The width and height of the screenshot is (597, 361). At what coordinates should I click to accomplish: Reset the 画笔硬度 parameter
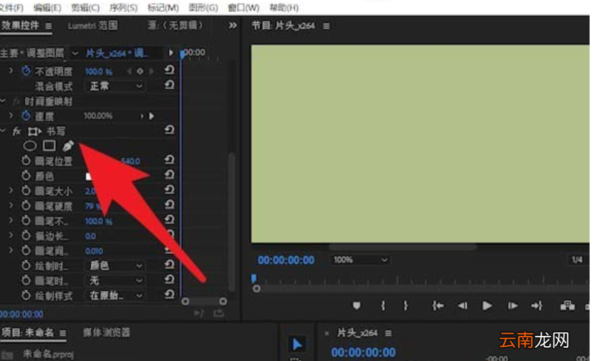(x=169, y=205)
